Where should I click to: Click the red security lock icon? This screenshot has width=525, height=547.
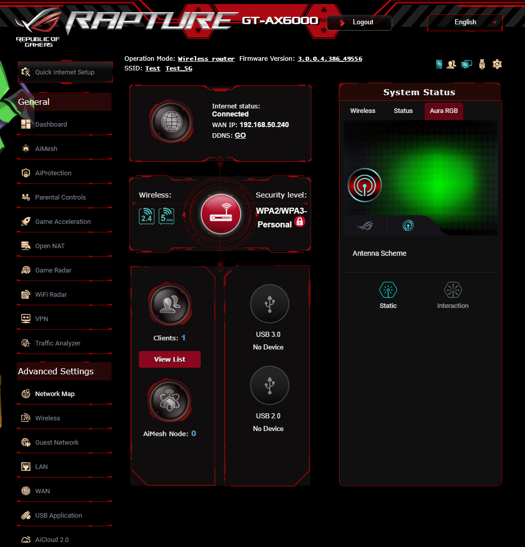[299, 221]
